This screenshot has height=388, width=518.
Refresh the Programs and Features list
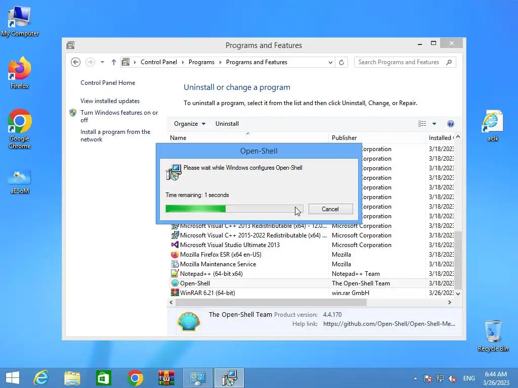click(341, 62)
